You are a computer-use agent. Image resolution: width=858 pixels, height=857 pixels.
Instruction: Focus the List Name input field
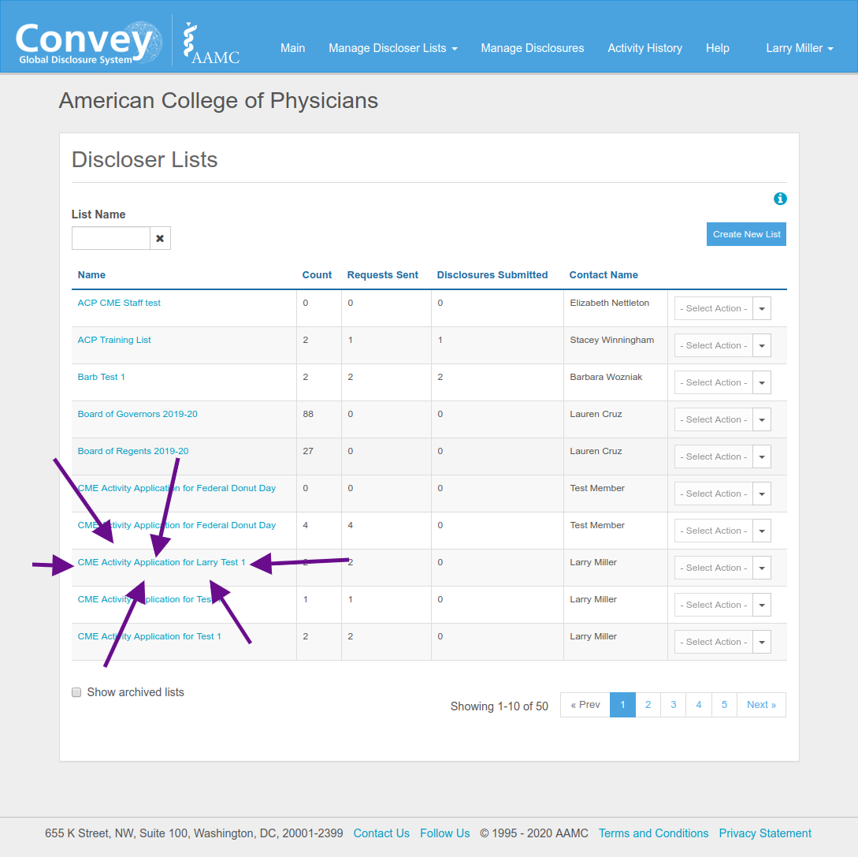point(110,238)
